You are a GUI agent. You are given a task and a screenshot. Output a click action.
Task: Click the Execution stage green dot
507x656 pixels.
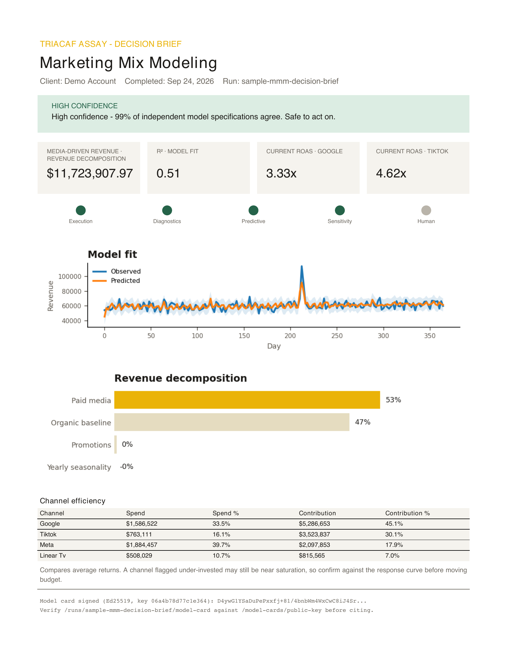pyautogui.click(x=81, y=210)
